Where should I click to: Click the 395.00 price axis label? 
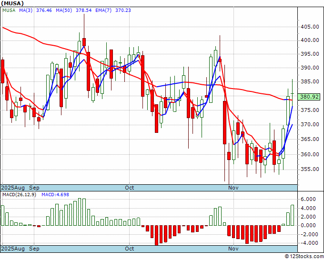point(310,54)
